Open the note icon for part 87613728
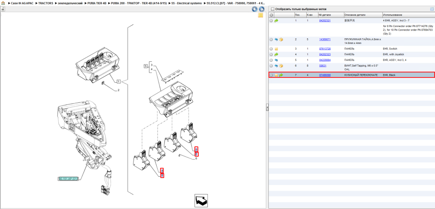Viewport: 435px width, 209px height. click(276, 49)
